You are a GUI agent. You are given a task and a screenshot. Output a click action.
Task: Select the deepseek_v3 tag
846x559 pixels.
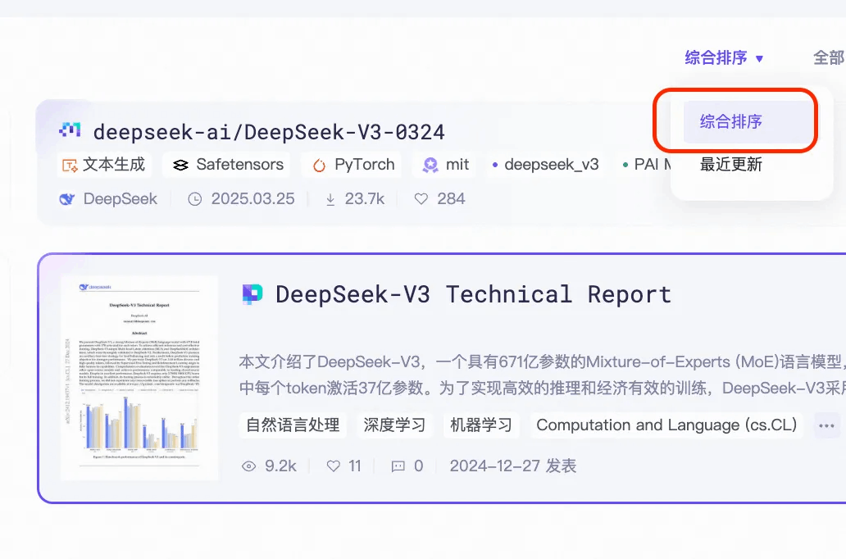click(x=545, y=165)
